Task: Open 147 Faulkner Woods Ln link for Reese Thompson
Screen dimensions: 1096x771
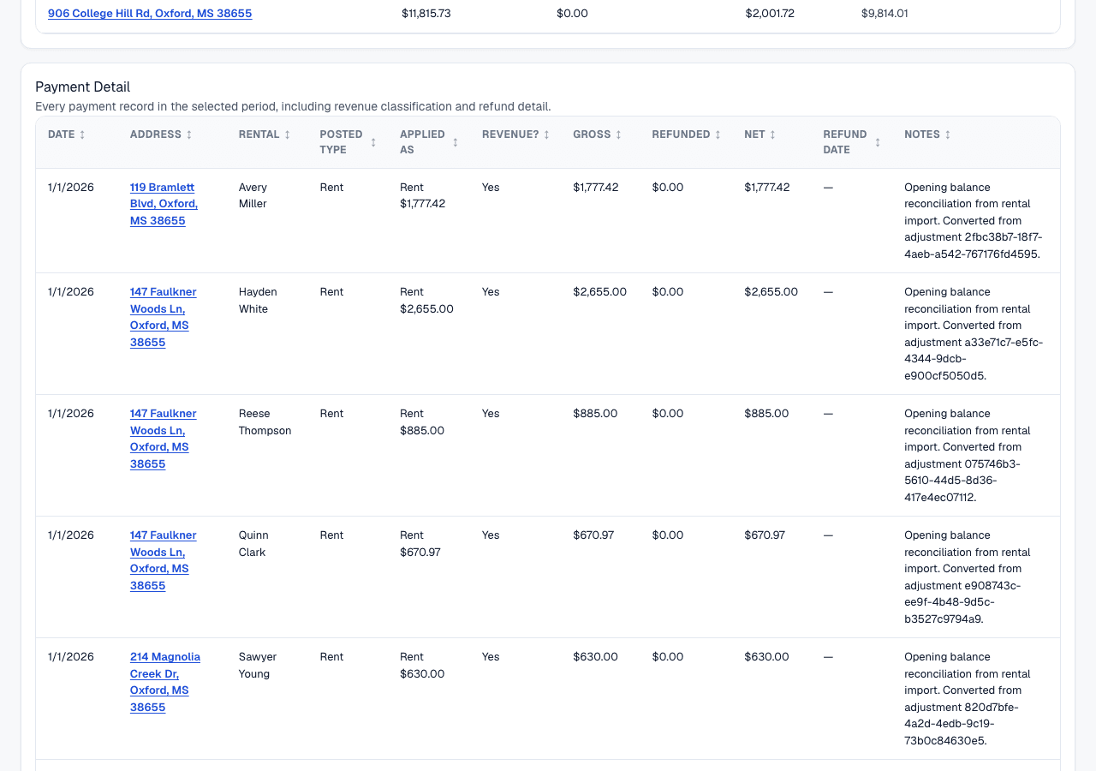Action: [164, 439]
